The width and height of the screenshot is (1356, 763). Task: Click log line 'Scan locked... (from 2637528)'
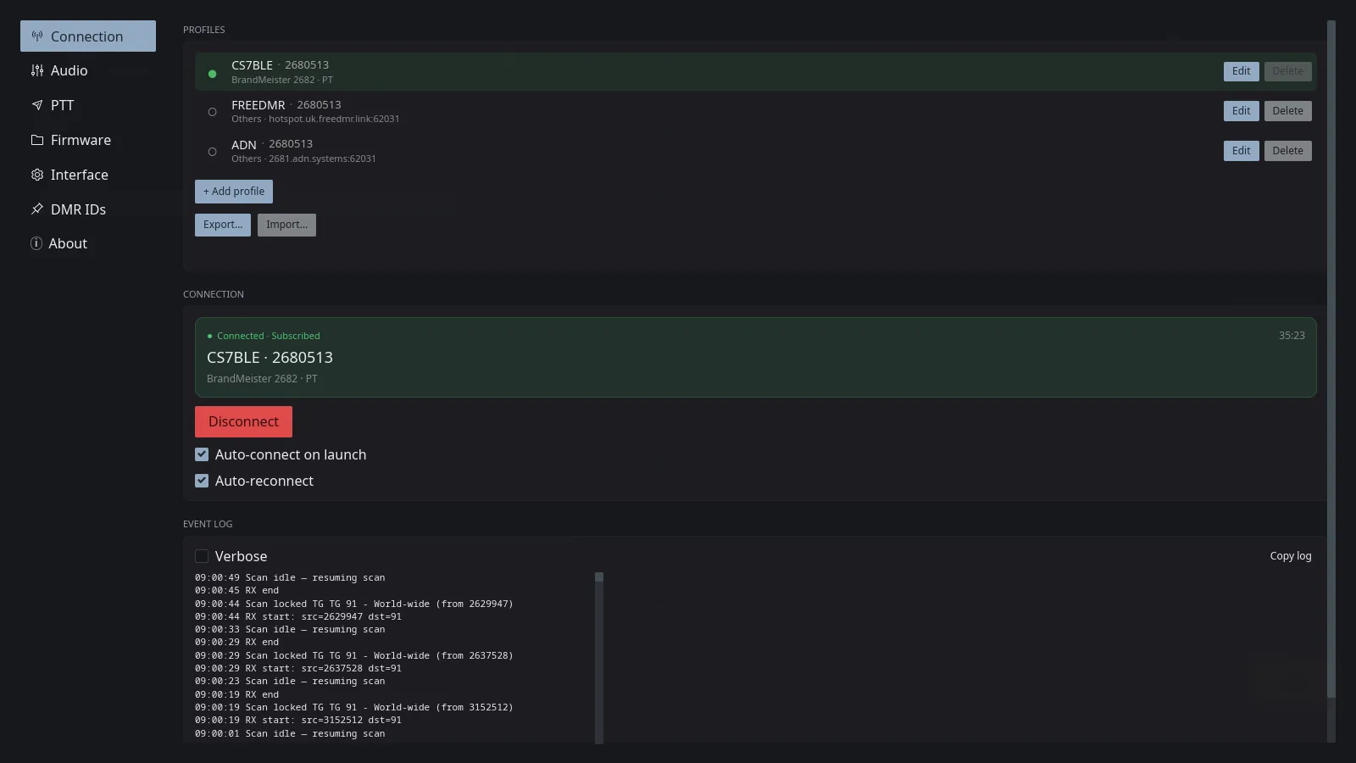(354, 655)
